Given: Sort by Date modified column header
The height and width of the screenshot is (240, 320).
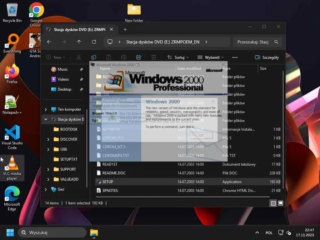Looking at the screenshot, I should coord(189,68).
